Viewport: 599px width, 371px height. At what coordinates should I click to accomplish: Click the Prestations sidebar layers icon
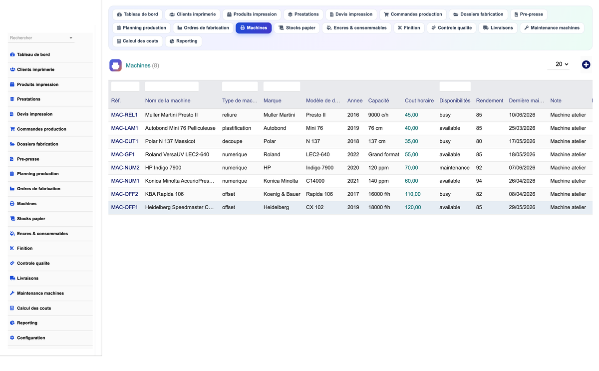pos(12,99)
